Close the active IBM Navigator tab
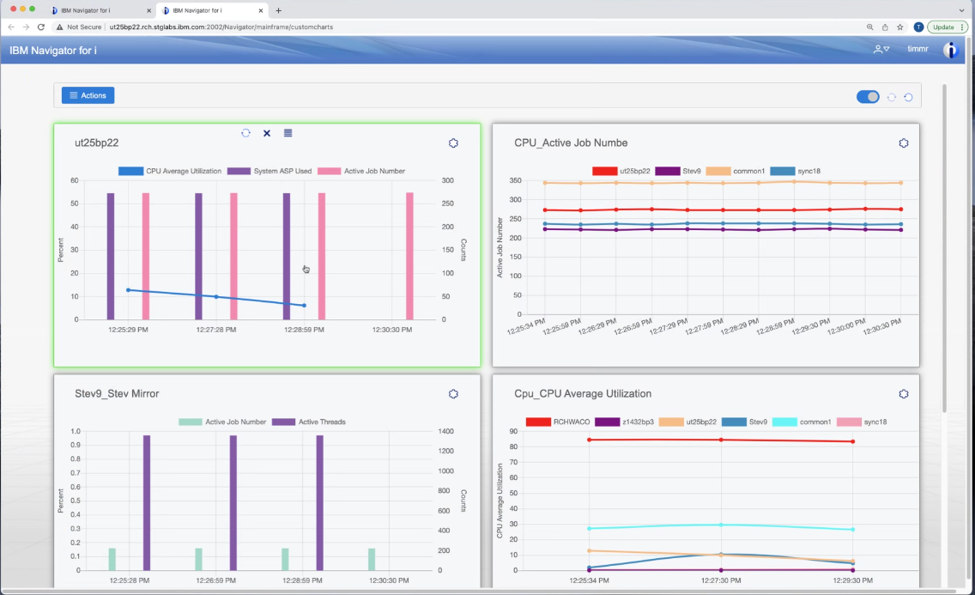975x595 pixels. coord(261,10)
